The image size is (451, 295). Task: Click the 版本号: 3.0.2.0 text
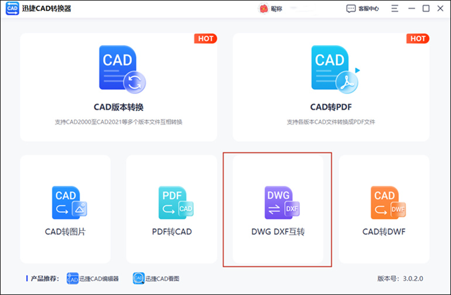(x=400, y=279)
